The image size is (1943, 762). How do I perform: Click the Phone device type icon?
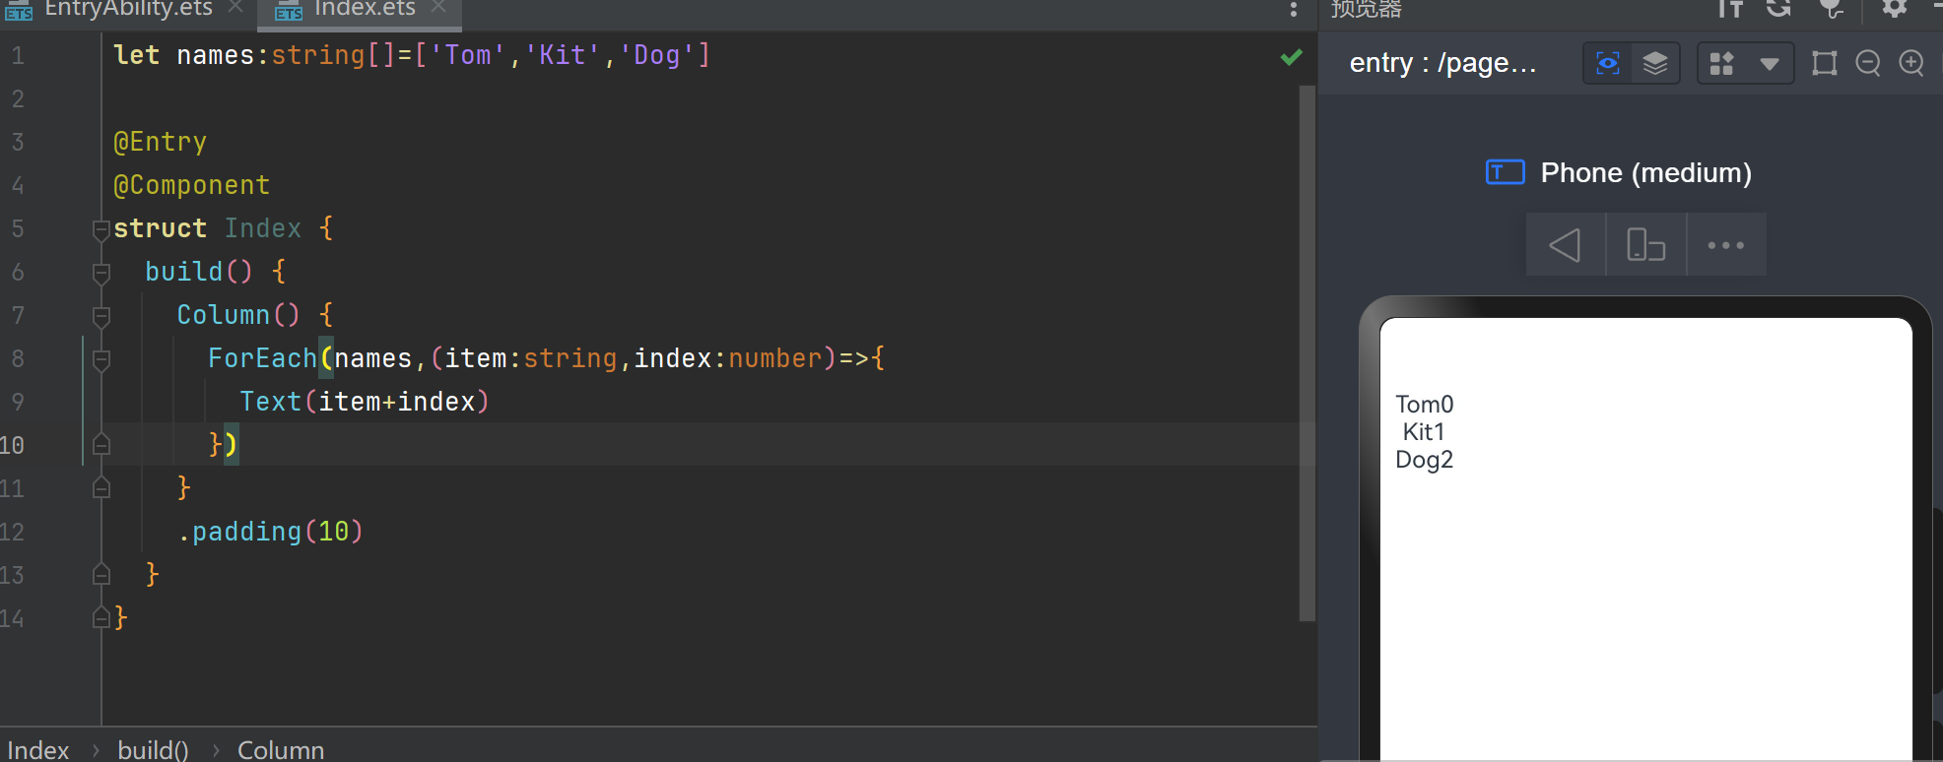tap(1505, 172)
